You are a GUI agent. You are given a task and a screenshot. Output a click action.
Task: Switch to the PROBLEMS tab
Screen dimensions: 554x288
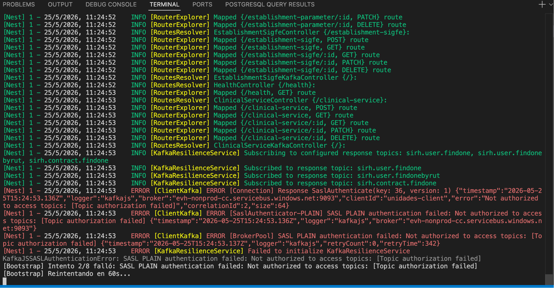point(19,5)
